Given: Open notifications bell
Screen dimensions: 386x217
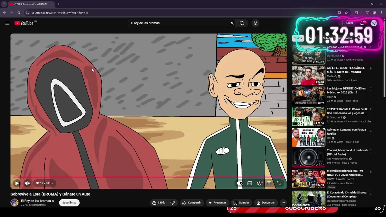Looking at the screenshot, I should click(x=362, y=23).
